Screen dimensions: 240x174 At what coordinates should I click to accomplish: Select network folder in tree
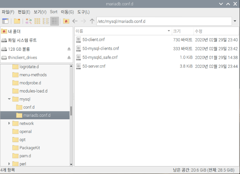coord(27,123)
